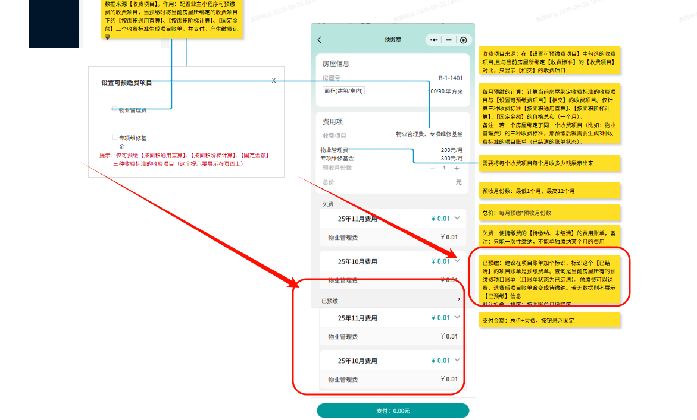Expand the 25年11月费用 bill under 欠费

point(457,219)
